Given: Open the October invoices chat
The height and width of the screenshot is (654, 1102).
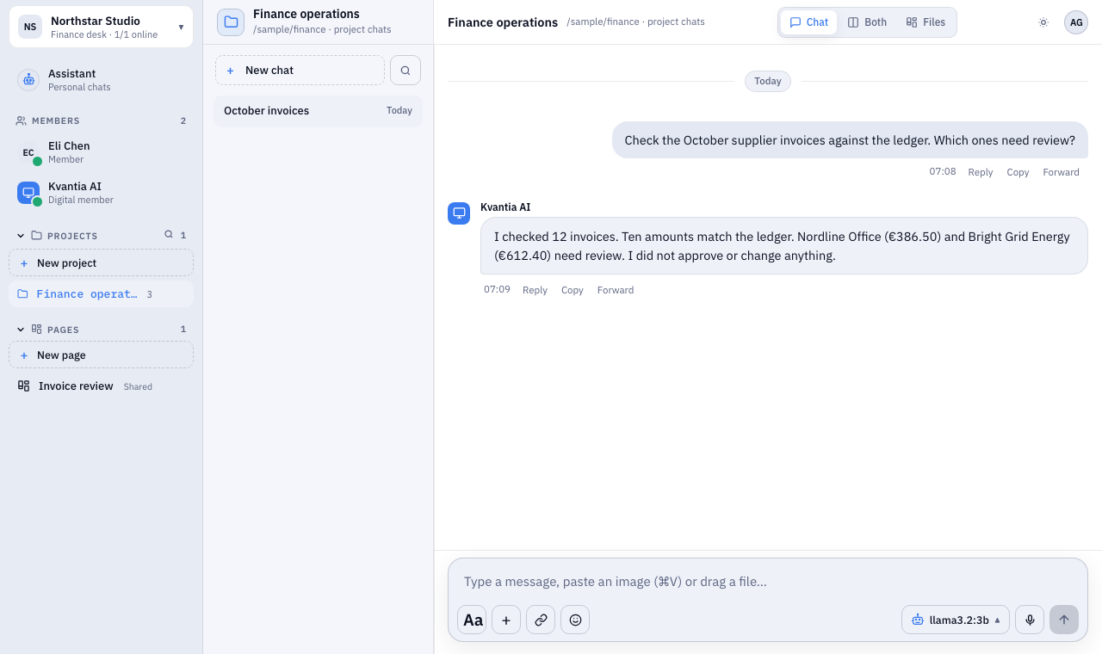Looking at the screenshot, I should coord(318,111).
